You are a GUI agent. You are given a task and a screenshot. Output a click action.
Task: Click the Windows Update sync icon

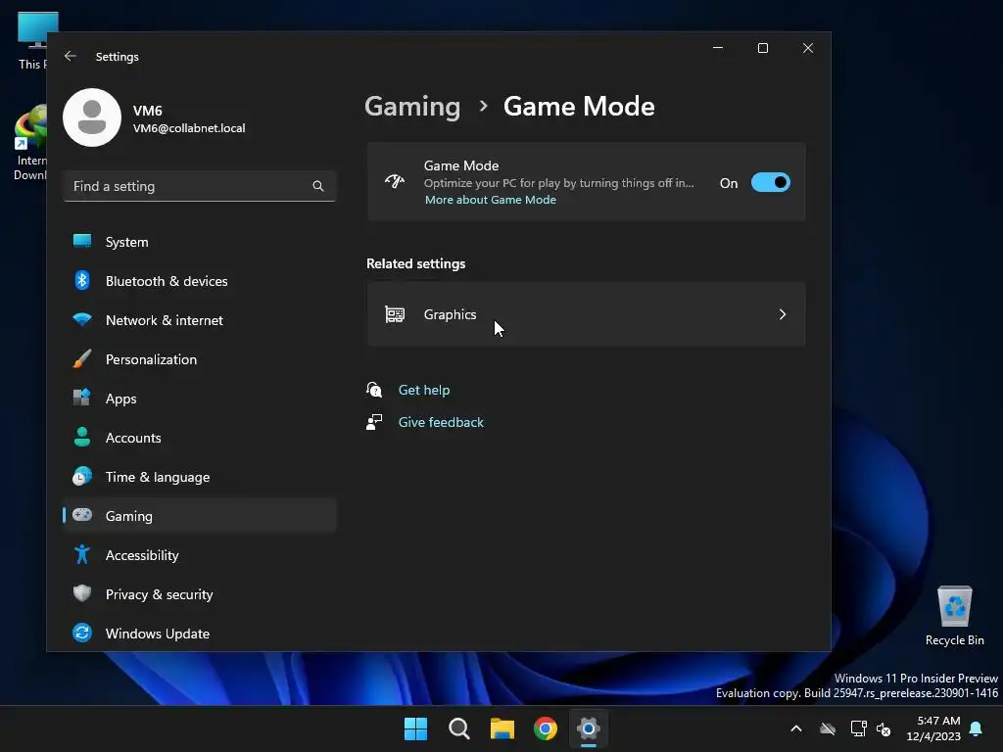[82, 633]
